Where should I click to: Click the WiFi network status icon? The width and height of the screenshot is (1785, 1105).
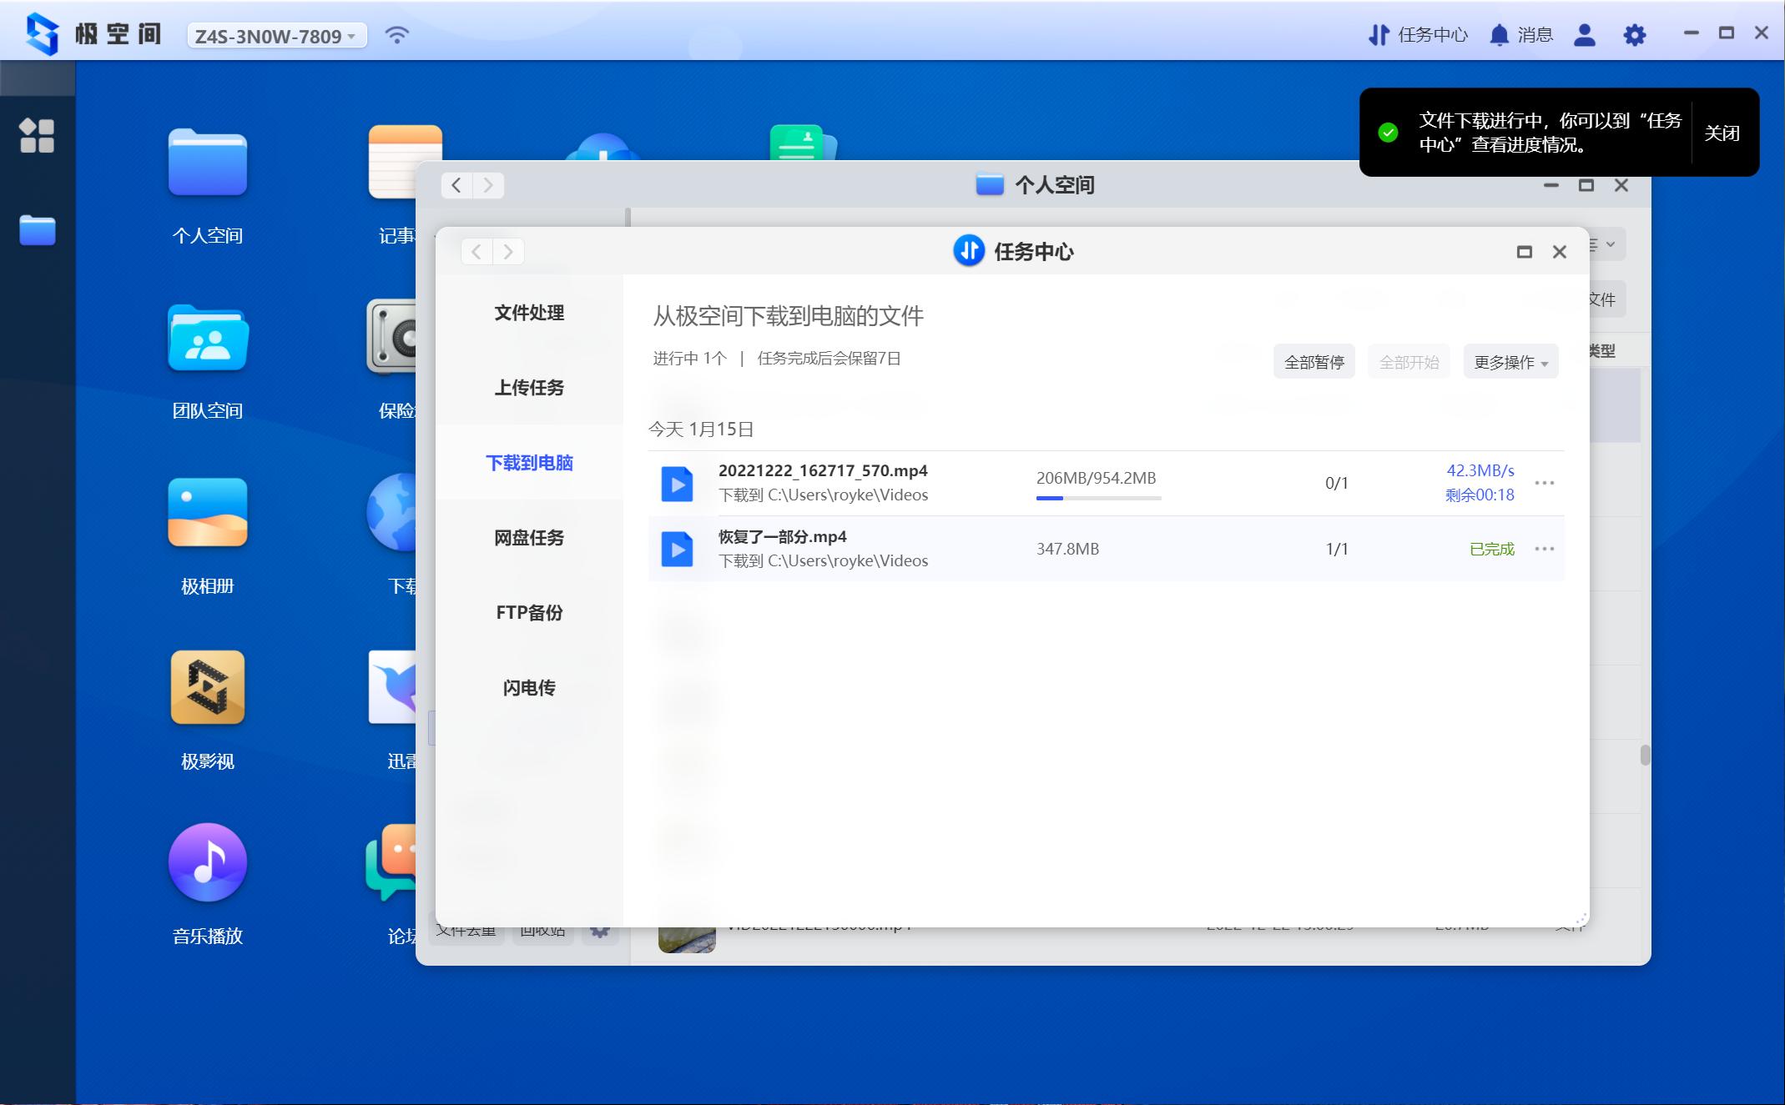point(396,35)
